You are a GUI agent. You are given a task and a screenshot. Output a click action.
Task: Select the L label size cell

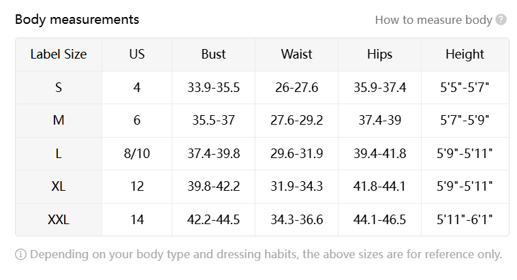tap(59, 154)
